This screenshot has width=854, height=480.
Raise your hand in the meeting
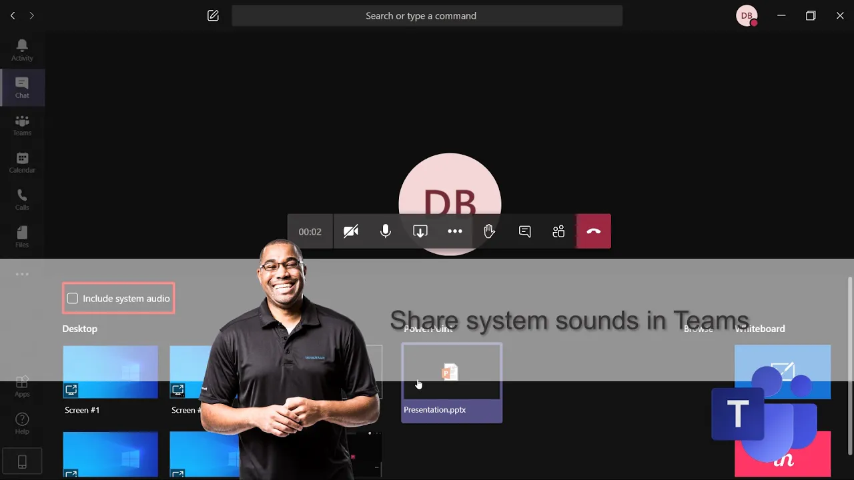[490, 231]
